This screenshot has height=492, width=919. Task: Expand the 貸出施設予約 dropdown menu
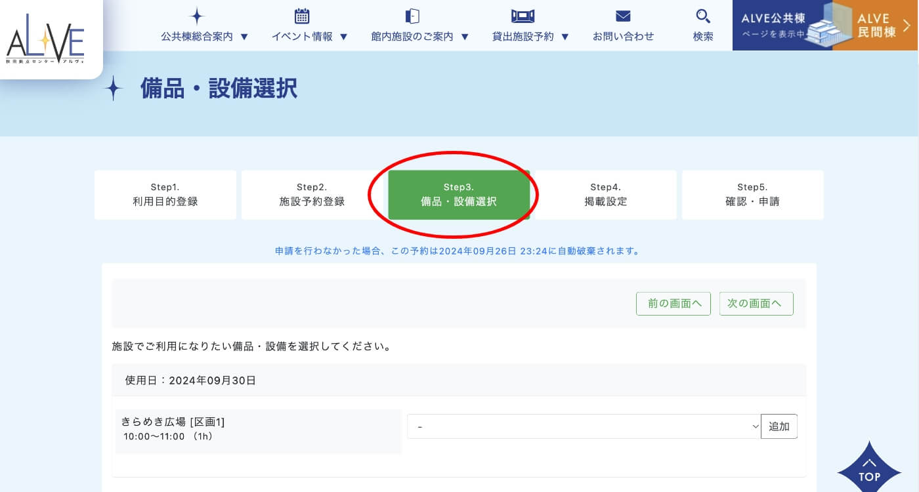[x=530, y=37]
